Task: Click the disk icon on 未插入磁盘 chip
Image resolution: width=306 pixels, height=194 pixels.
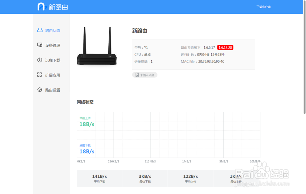Action: coord(136,75)
